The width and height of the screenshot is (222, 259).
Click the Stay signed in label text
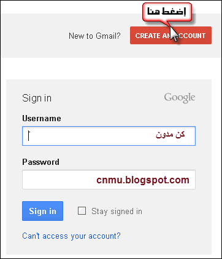coord(117,211)
